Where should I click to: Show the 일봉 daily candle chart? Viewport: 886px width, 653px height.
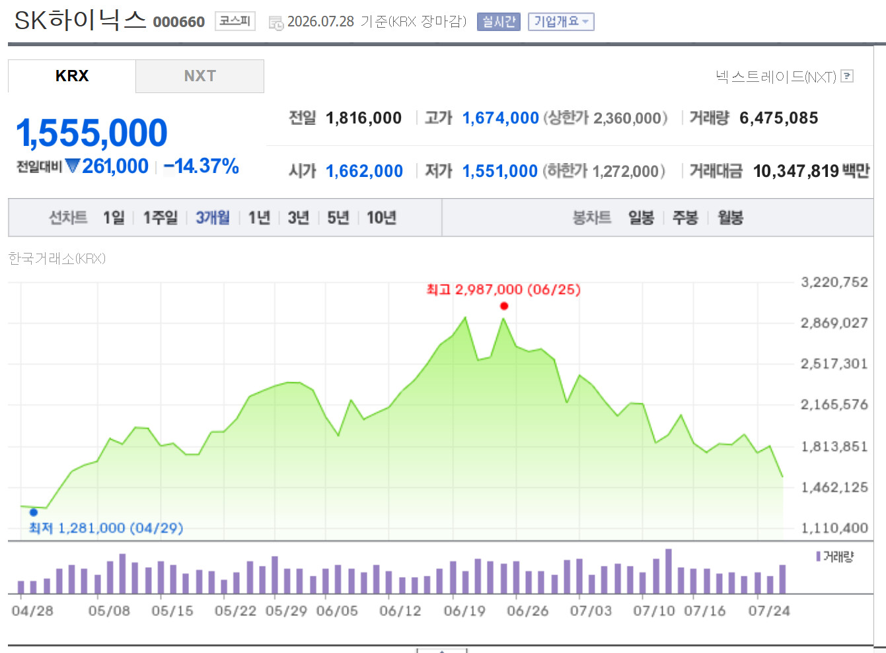coord(641,217)
